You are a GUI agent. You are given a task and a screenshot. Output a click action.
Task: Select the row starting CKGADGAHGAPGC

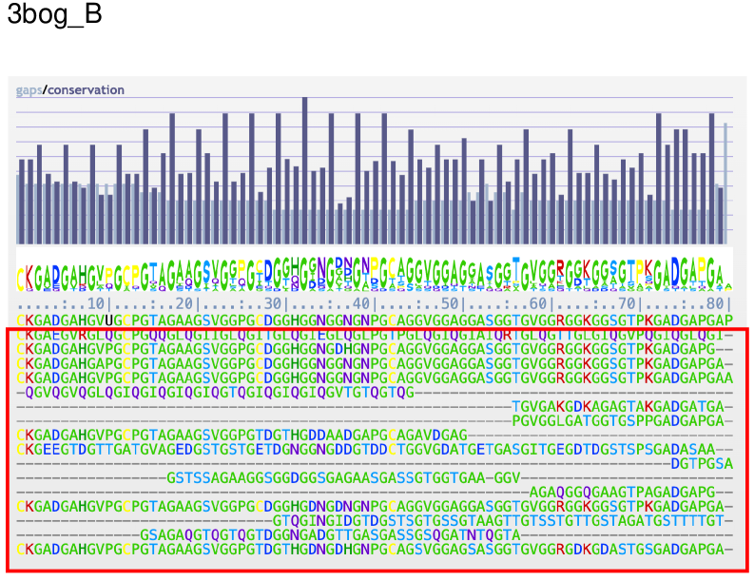point(375,363)
